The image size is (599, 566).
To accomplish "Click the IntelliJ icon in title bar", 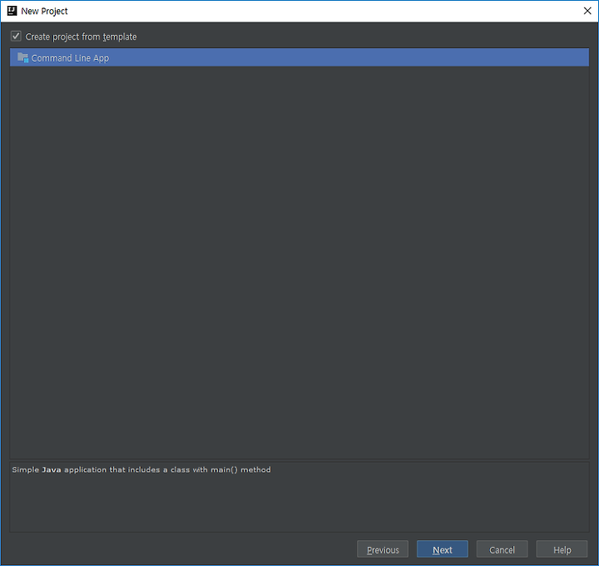I will 12,11.
